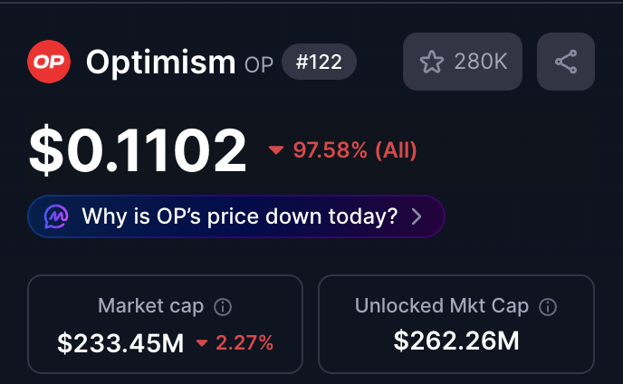The image size is (623, 384).
Task: Click the Unlocked Mkt Cap label
Action: pos(442,306)
